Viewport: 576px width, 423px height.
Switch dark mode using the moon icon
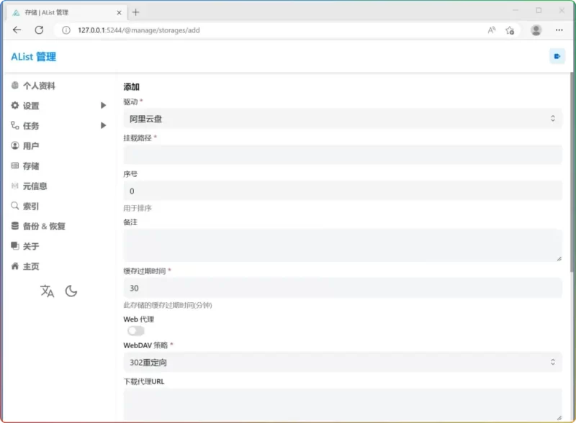coord(71,291)
